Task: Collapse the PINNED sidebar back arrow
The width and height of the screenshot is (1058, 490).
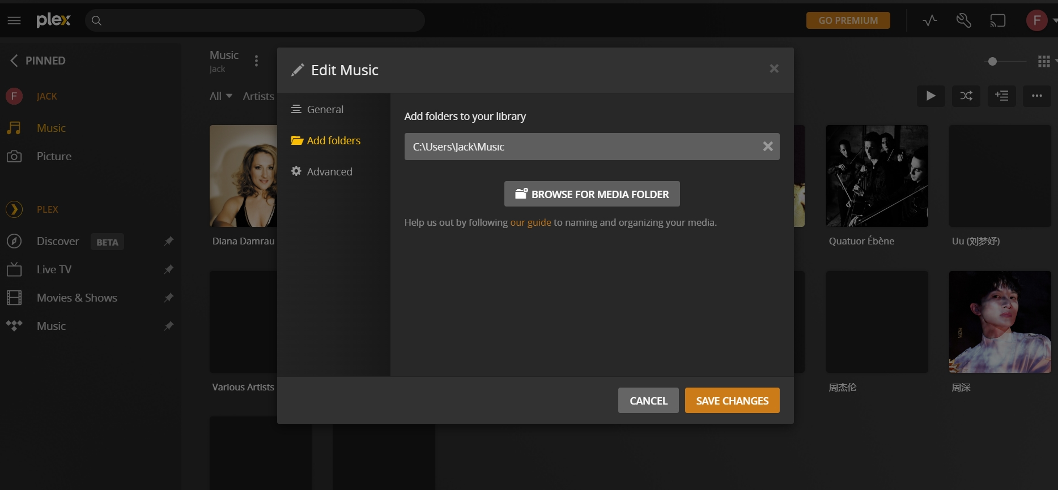Action: point(14,61)
